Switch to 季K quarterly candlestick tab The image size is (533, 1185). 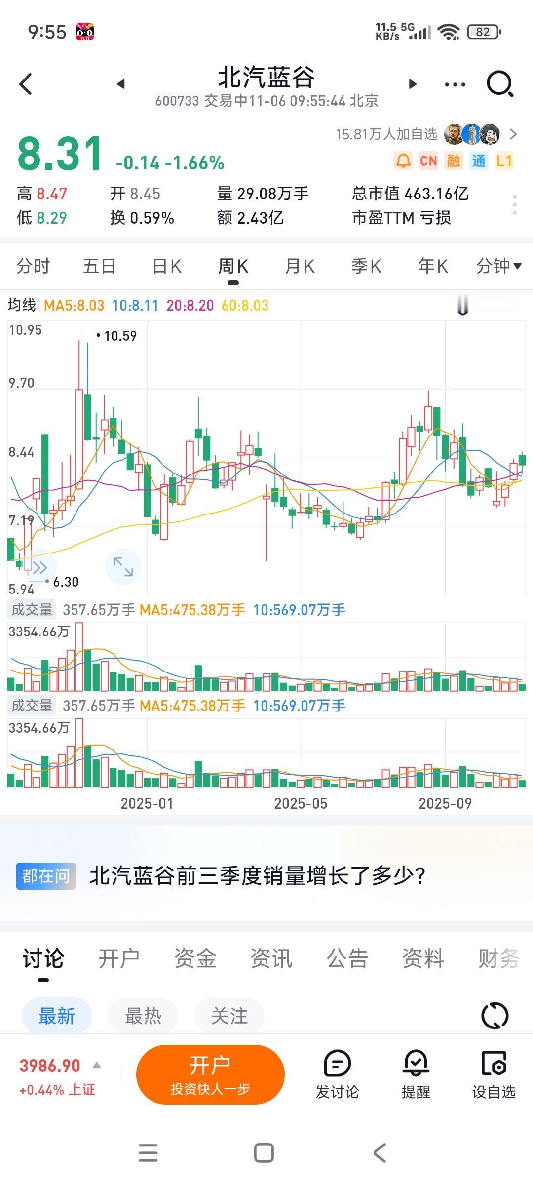click(x=366, y=266)
